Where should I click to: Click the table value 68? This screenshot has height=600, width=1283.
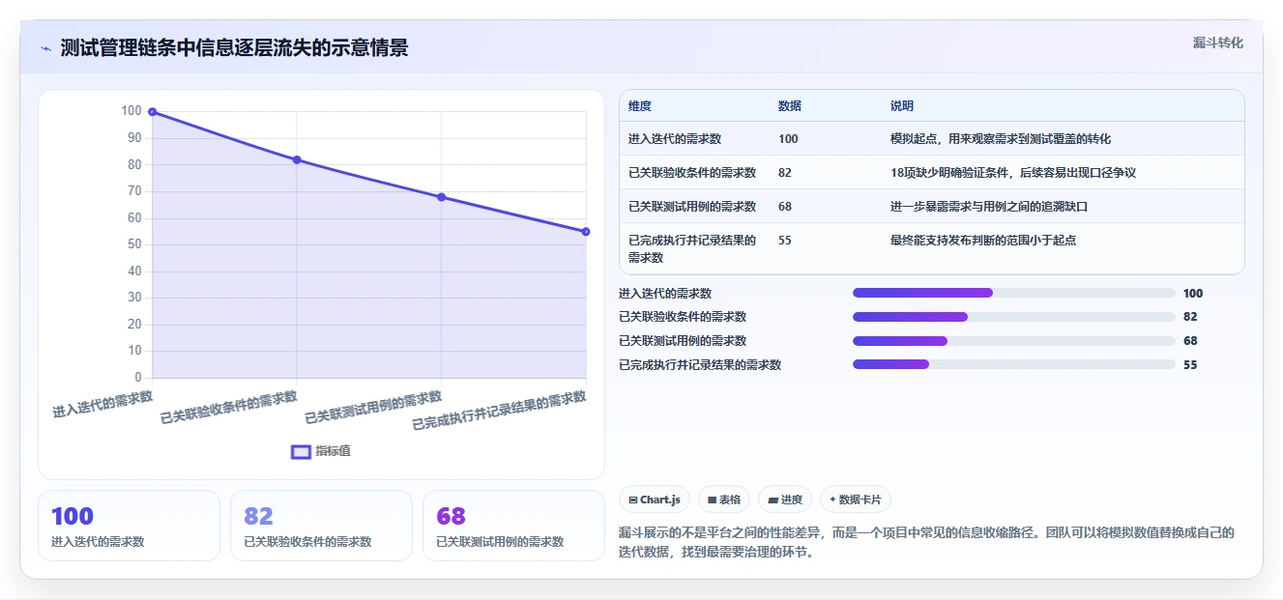[785, 207]
